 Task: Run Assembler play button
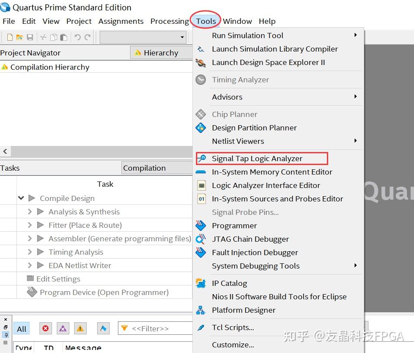click(40, 239)
